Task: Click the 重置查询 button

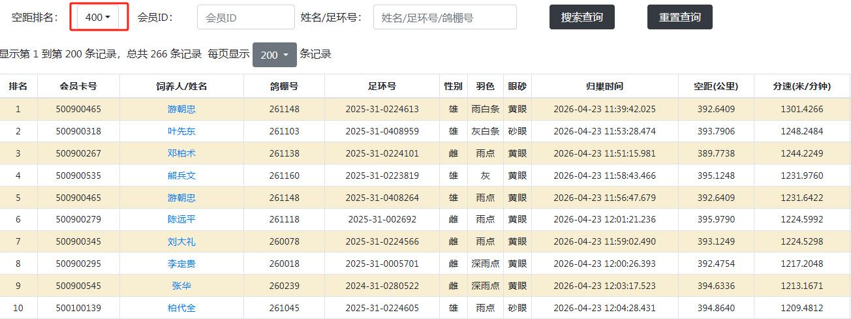Action: coord(679,18)
